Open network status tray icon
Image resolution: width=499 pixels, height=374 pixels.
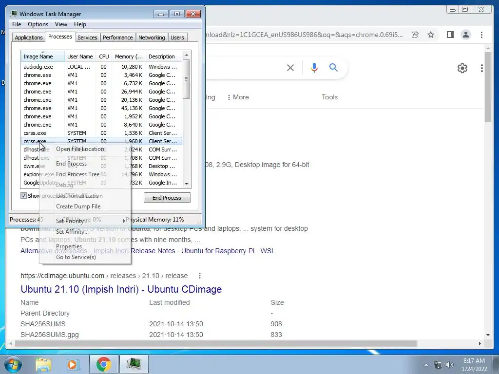coord(438,365)
